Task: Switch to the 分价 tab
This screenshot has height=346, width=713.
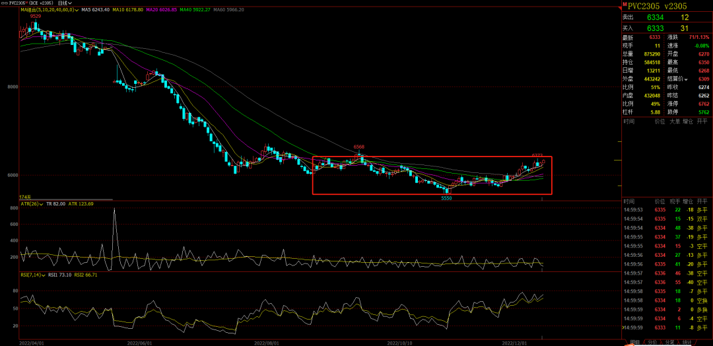Action: point(652,342)
